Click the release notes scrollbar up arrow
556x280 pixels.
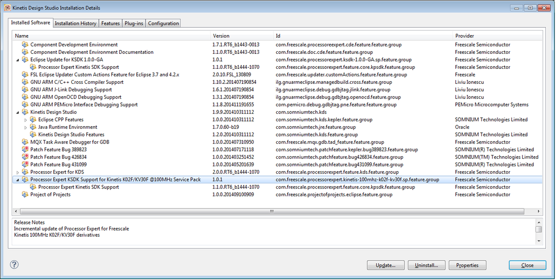539,222
